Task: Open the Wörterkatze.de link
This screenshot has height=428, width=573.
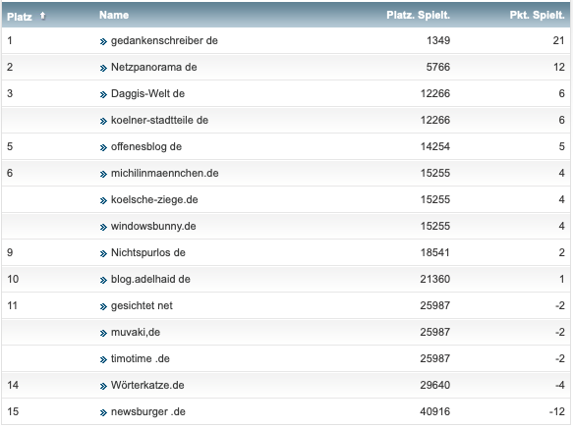Action: tap(147, 386)
